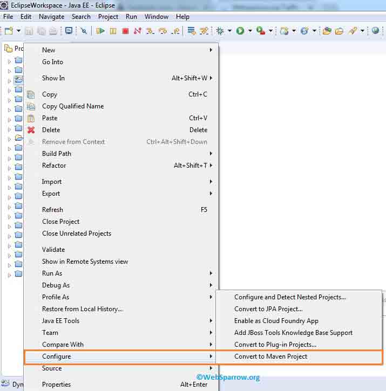The image size is (386, 391).
Task: Click the Open Type toolbar icon
Action: pos(327,31)
